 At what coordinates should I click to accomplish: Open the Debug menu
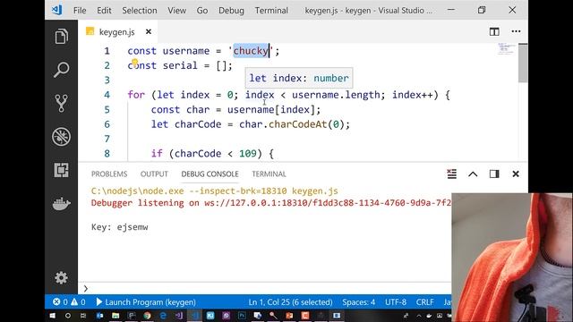click(x=231, y=10)
